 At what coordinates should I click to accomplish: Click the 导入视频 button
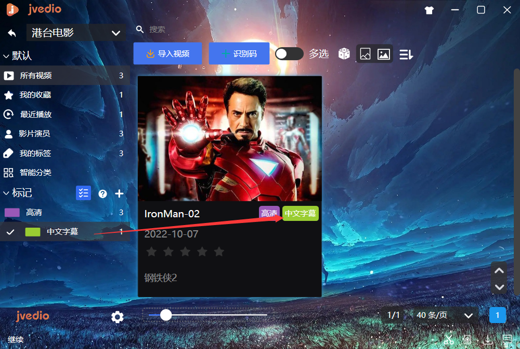[x=168, y=53]
